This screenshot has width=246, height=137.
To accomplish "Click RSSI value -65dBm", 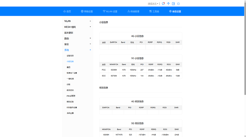I will click(x=169, y=76).
